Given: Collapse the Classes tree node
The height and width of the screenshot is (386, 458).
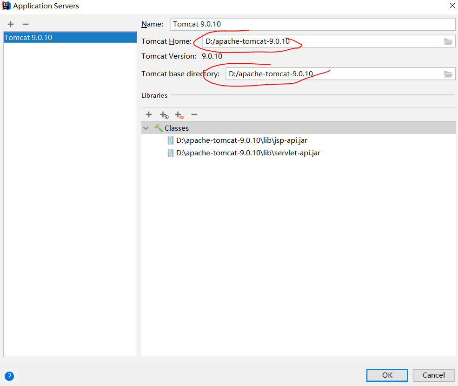Looking at the screenshot, I should 146,128.
